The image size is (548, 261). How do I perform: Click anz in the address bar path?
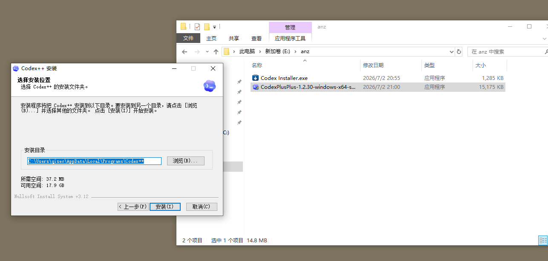305,51
